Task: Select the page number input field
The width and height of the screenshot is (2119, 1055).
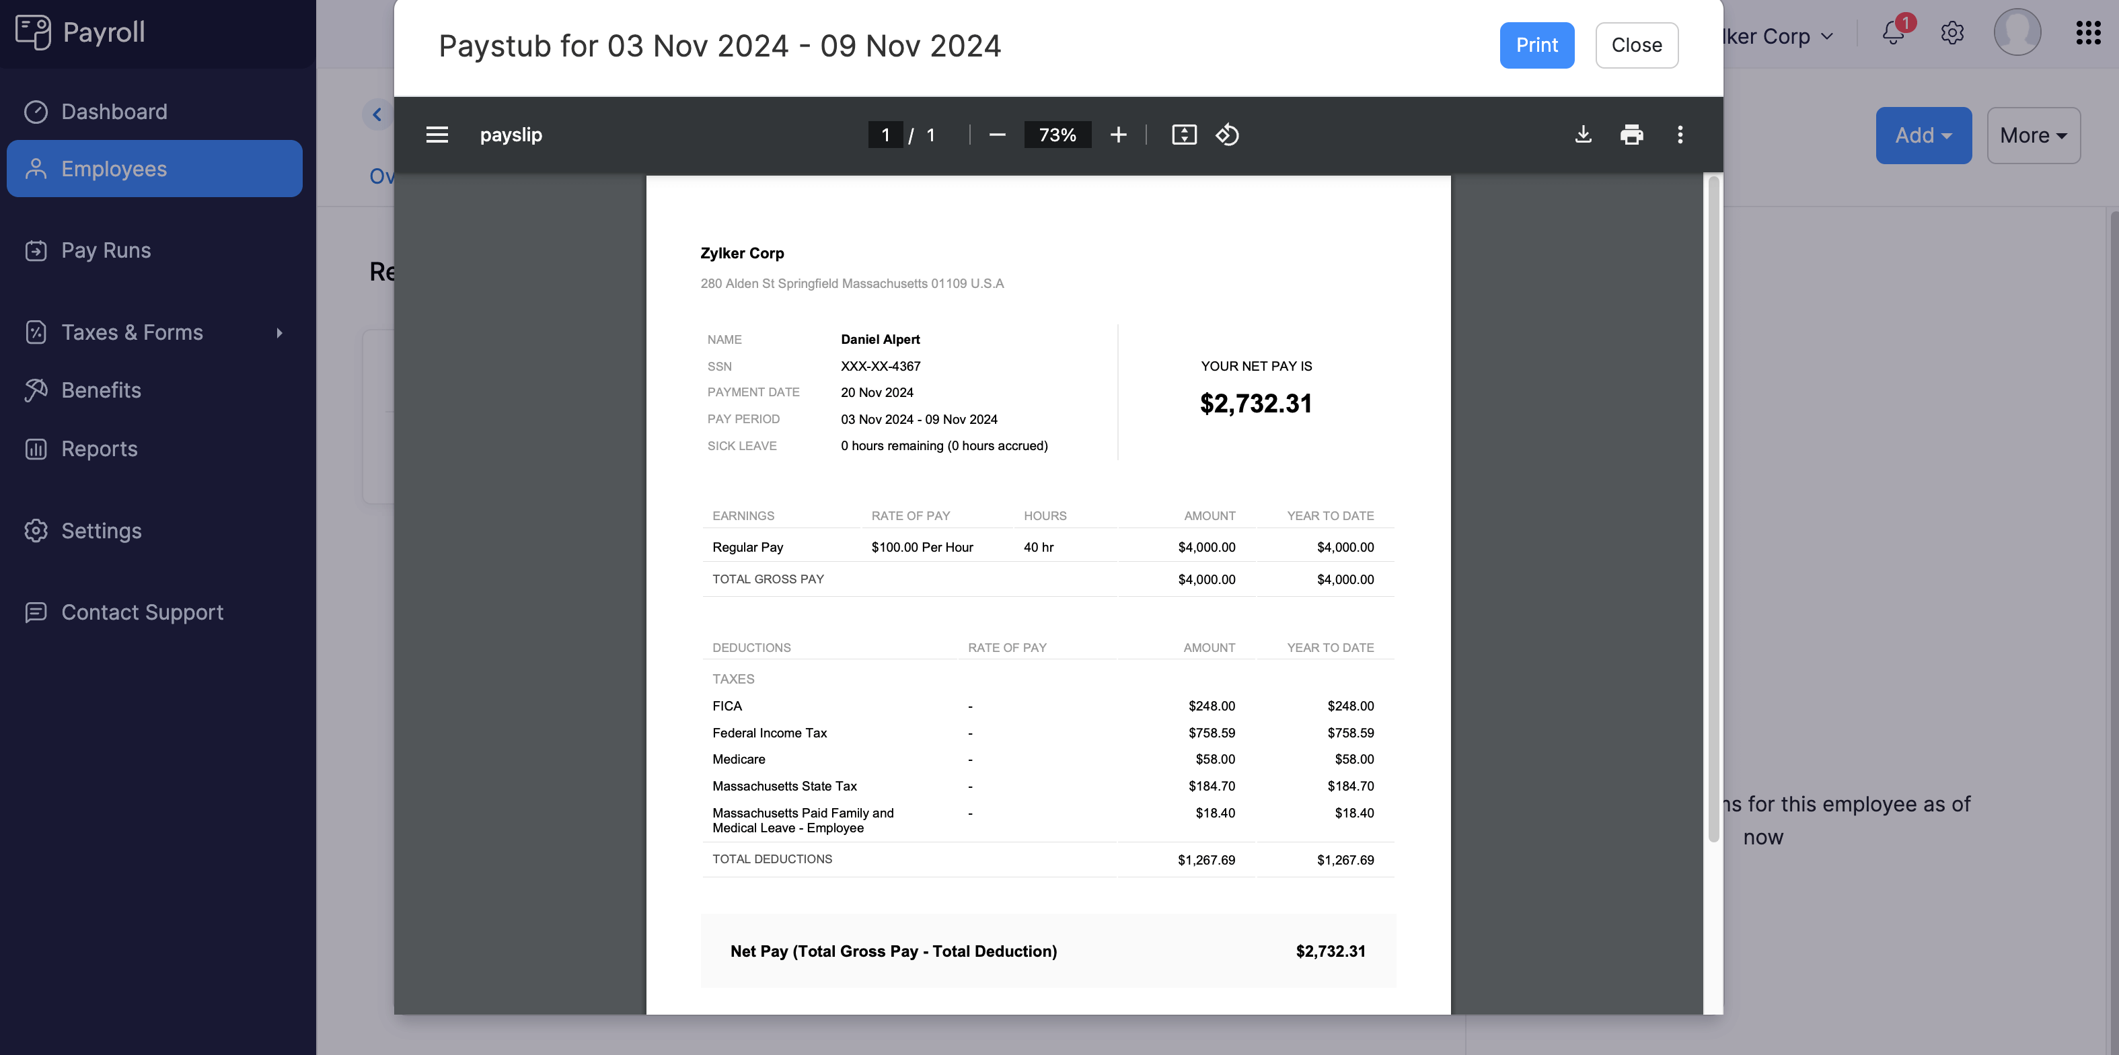Action: [885, 134]
